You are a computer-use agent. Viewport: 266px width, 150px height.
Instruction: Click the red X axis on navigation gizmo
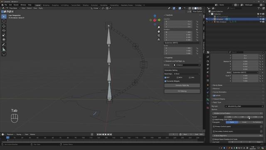pos(155,20)
